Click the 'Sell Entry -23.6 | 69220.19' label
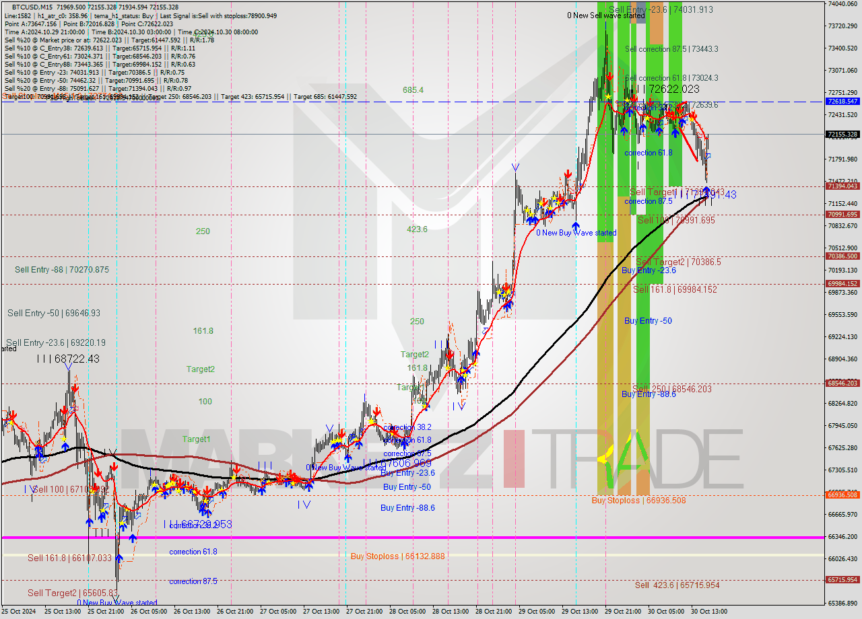The width and height of the screenshot is (862, 619). (x=56, y=342)
